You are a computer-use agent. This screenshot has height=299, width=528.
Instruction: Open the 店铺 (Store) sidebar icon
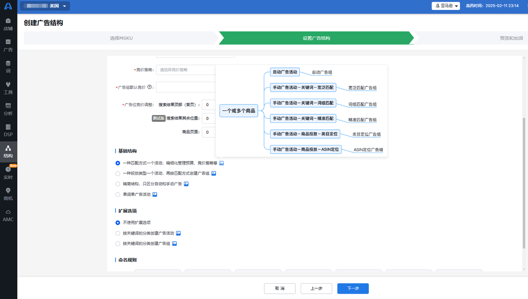[x=8, y=24]
